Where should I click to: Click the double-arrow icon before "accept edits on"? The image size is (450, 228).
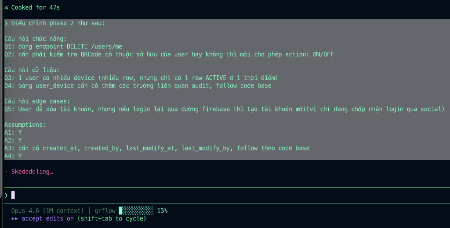pyautogui.click(x=15, y=219)
